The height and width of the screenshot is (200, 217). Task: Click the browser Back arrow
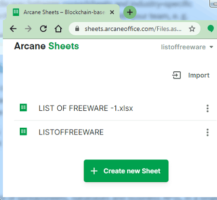tap(13, 29)
